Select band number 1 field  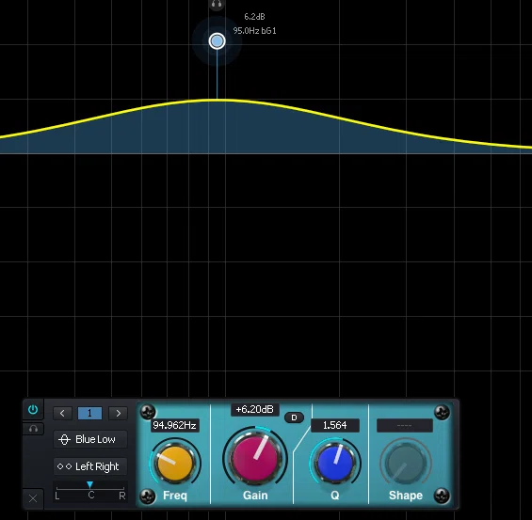click(x=89, y=414)
